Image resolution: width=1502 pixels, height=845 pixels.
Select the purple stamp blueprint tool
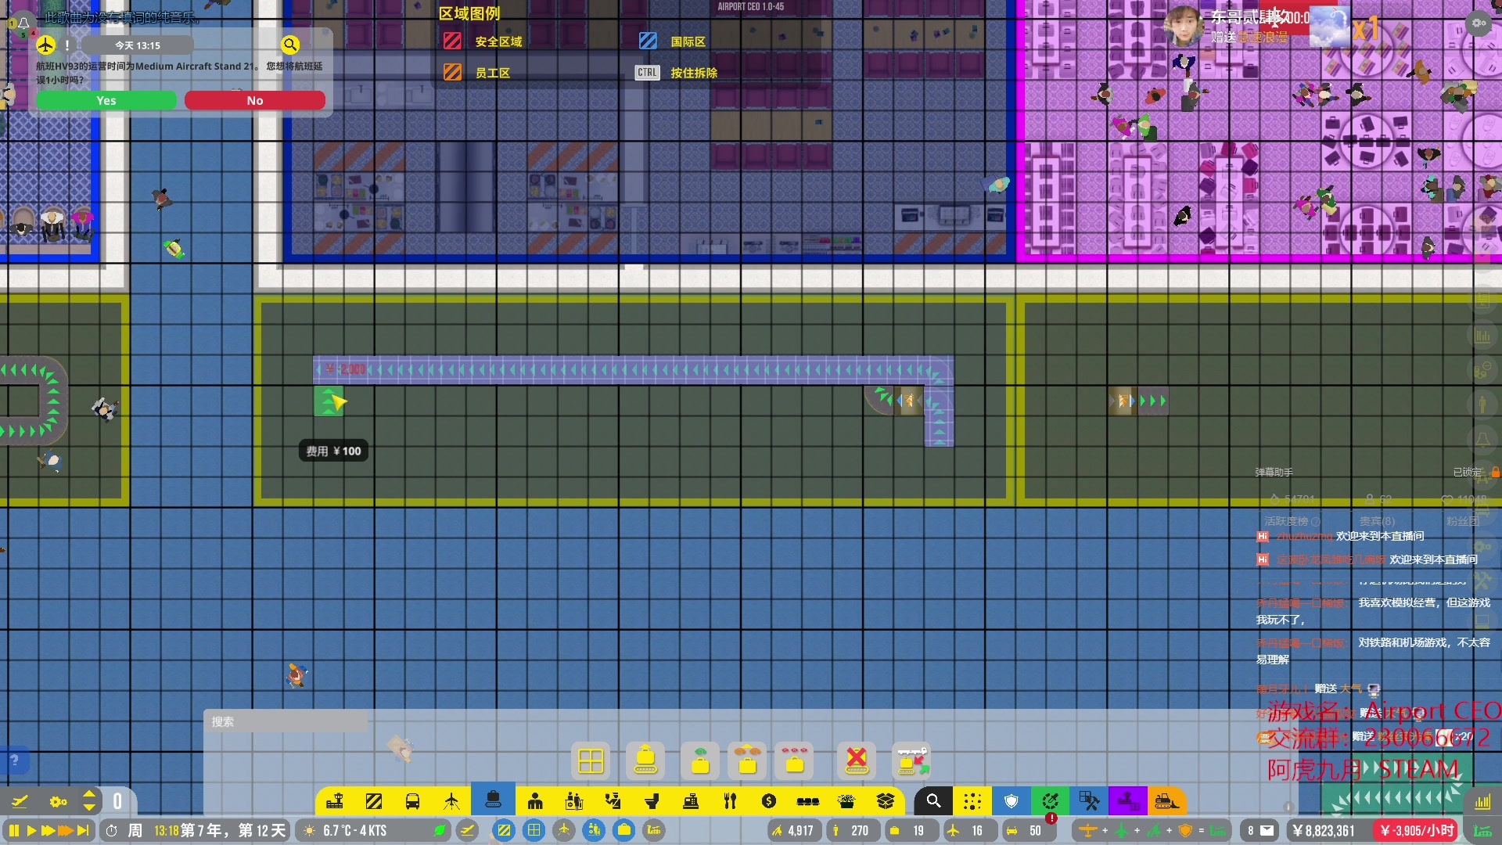click(x=1128, y=800)
